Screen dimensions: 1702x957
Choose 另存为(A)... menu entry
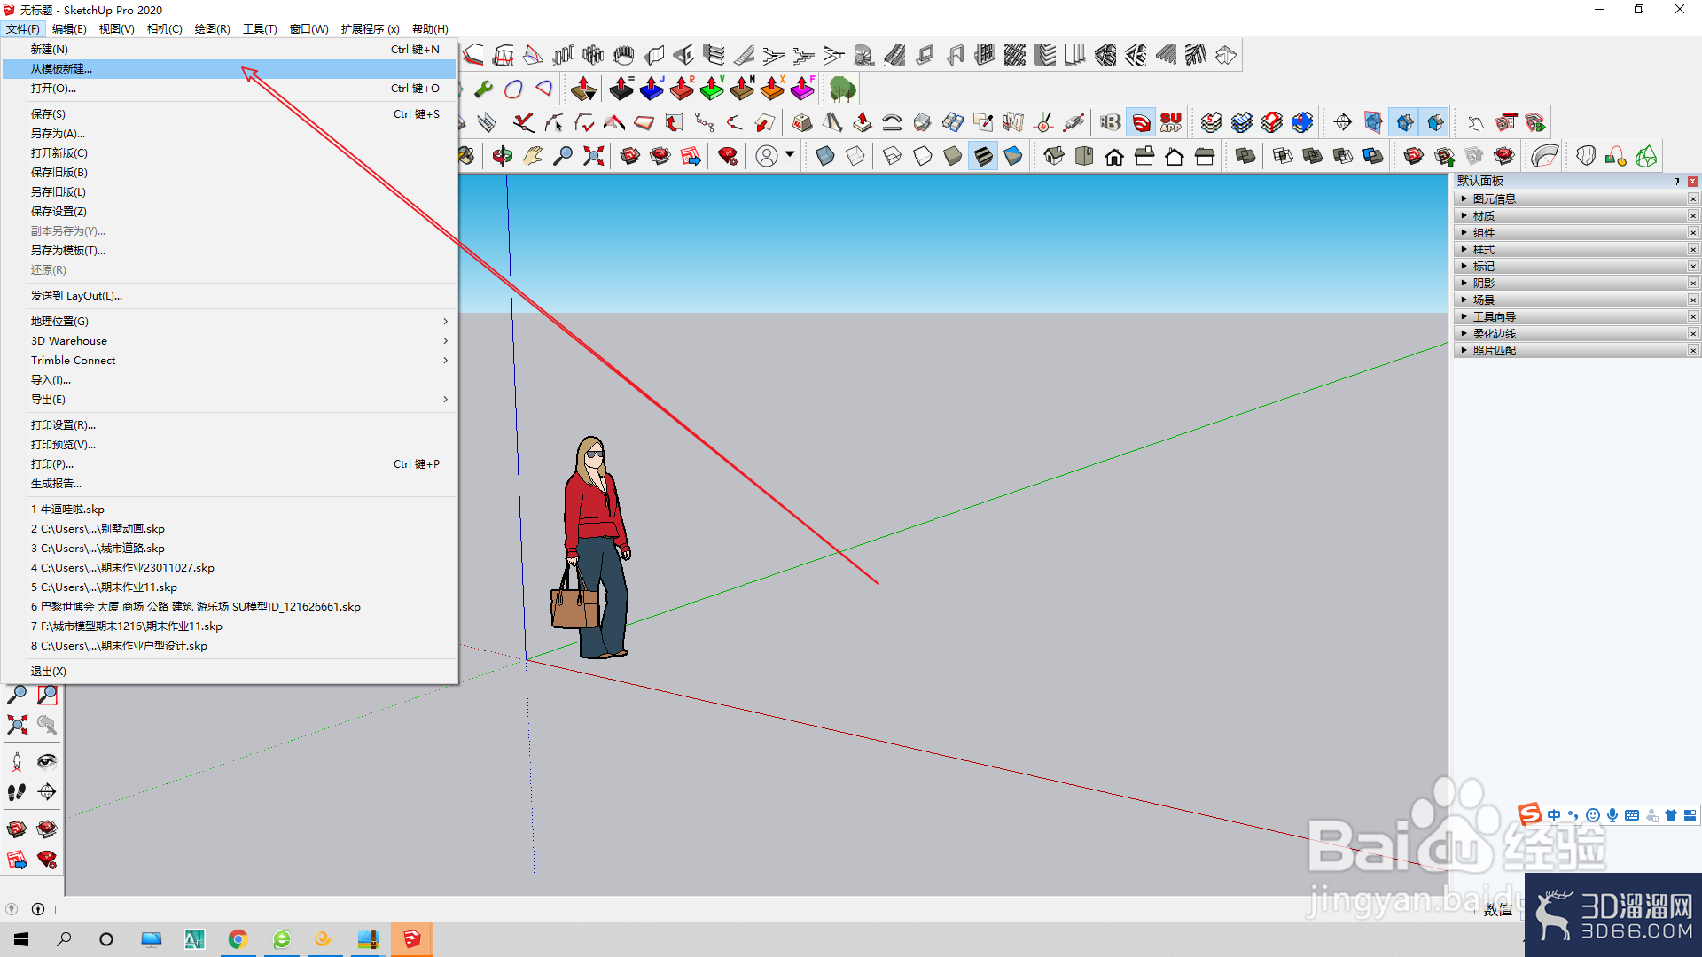[230, 134]
